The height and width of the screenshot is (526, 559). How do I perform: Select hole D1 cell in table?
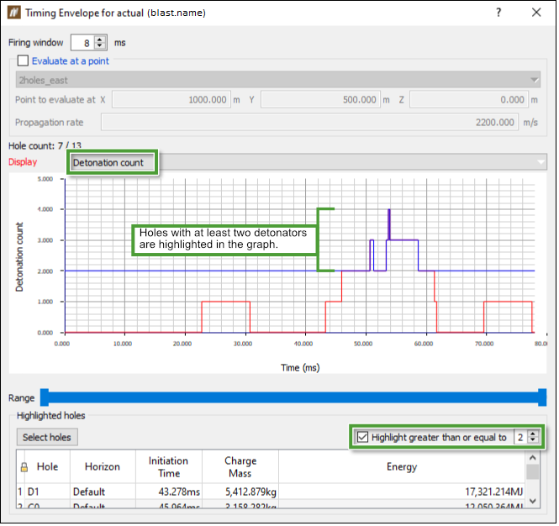tap(48, 492)
